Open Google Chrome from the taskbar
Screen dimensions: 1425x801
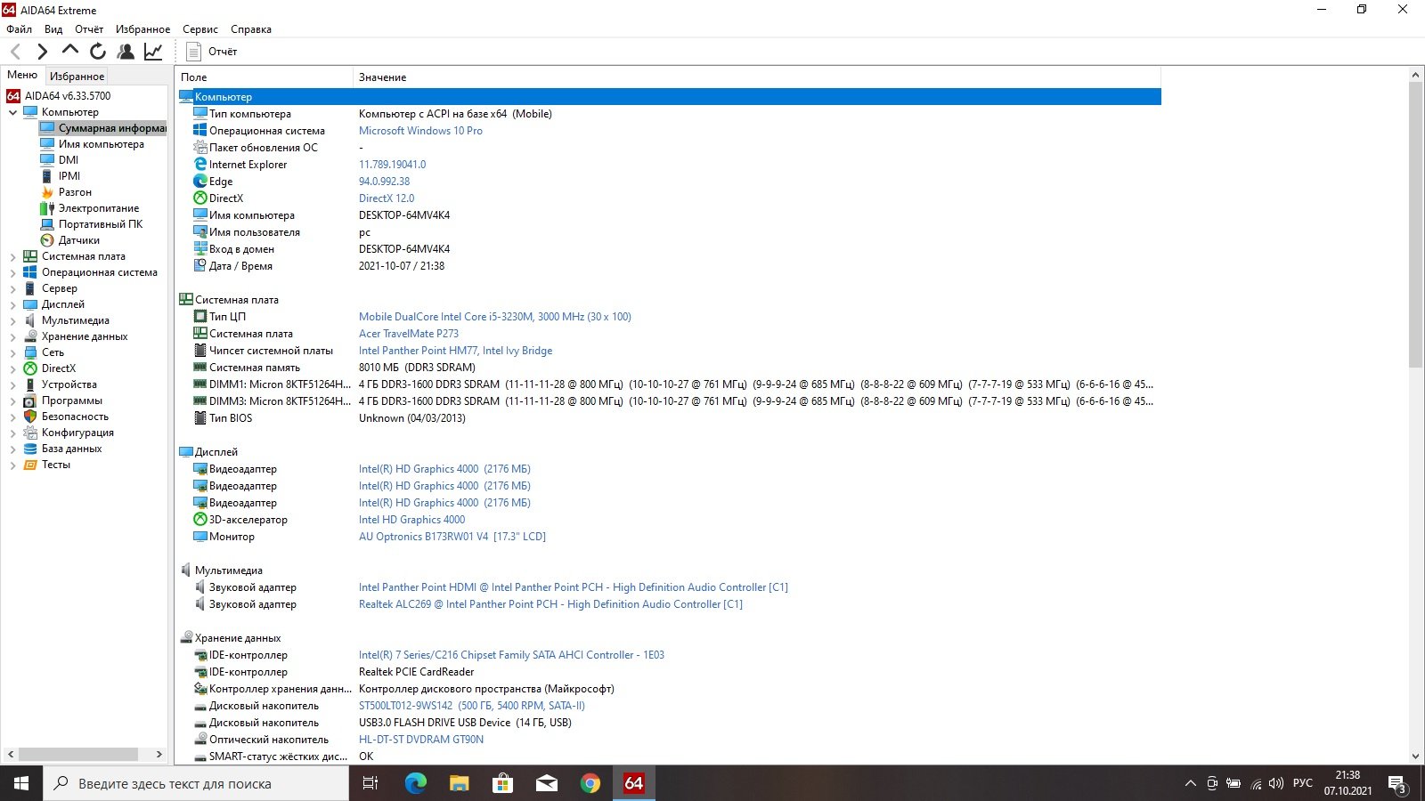pyautogui.click(x=590, y=783)
